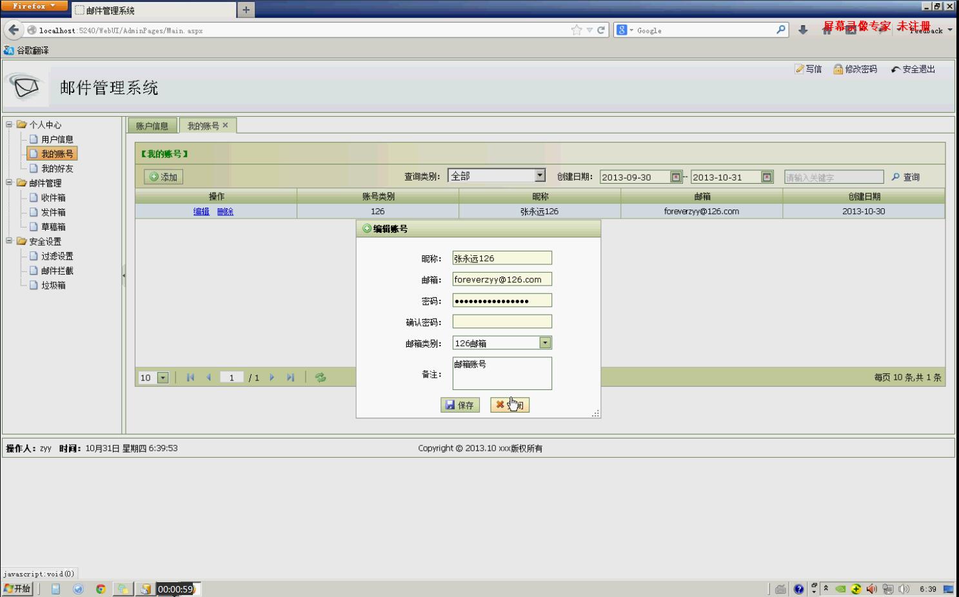959x597 pixels.
Task: Collapse the sidebar with the splitter arrow
Action: click(x=124, y=275)
